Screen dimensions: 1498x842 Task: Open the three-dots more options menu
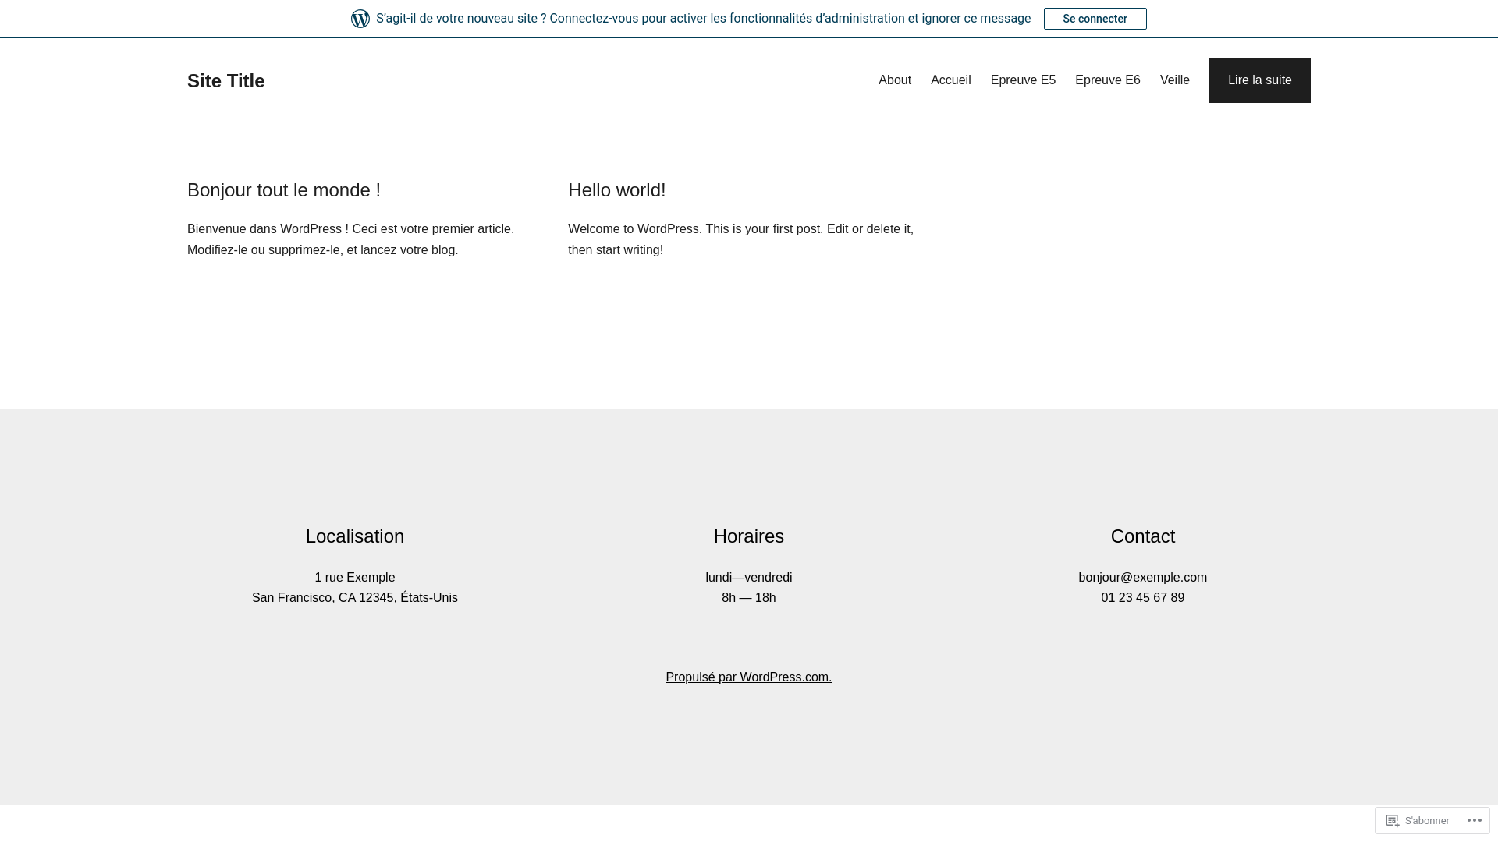(1474, 820)
